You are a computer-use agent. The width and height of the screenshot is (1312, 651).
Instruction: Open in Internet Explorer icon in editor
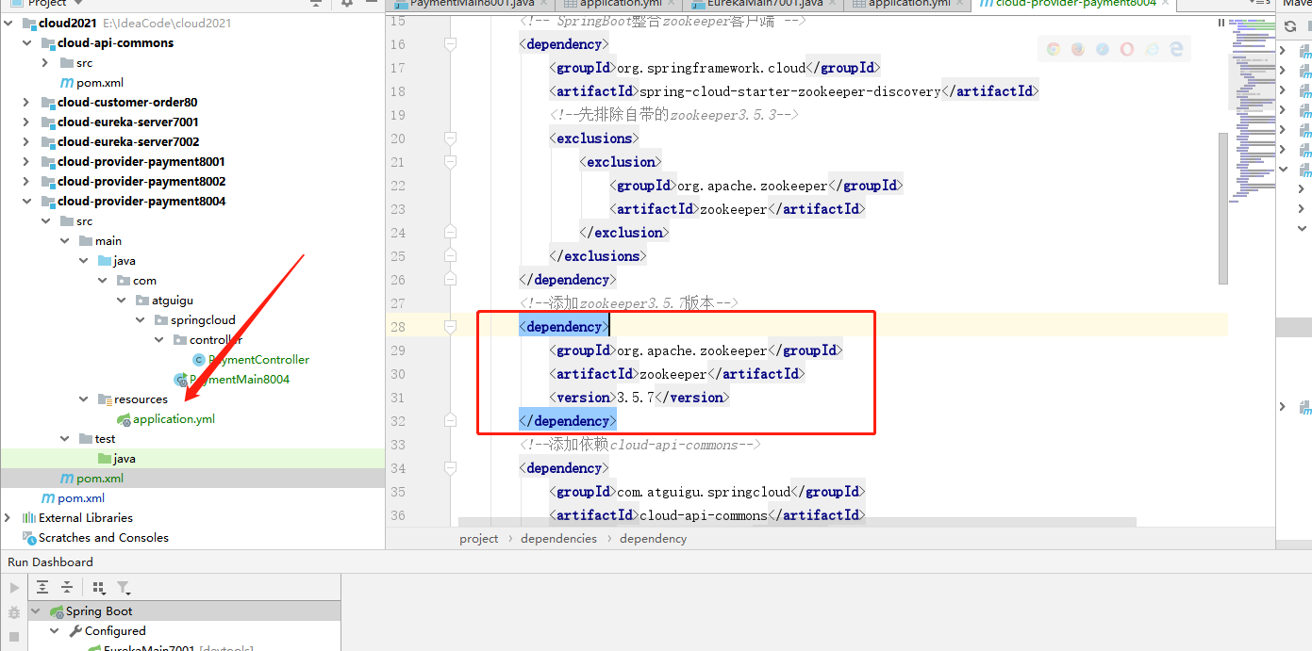(x=1151, y=49)
